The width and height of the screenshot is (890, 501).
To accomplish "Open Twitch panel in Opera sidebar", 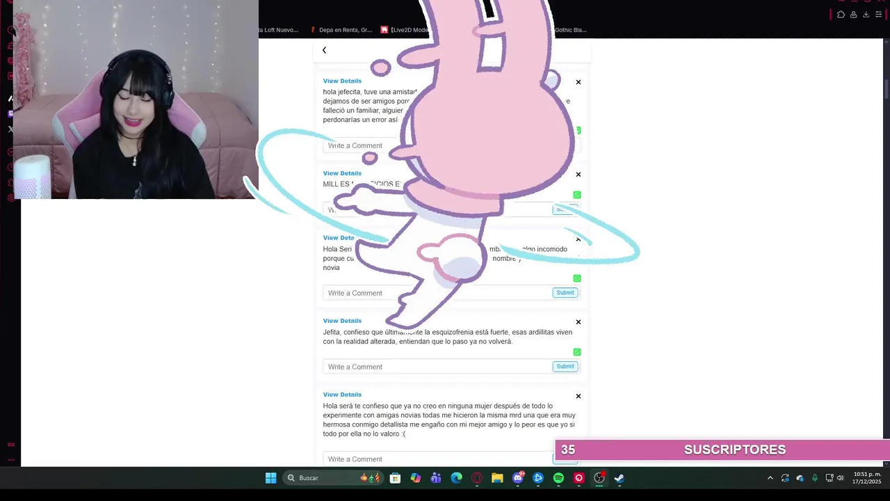I will coord(10,113).
